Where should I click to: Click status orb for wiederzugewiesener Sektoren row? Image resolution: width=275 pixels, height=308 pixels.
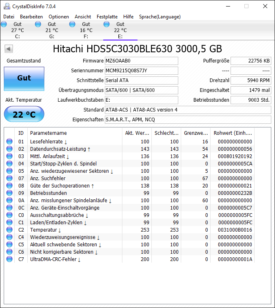coord(9,171)
